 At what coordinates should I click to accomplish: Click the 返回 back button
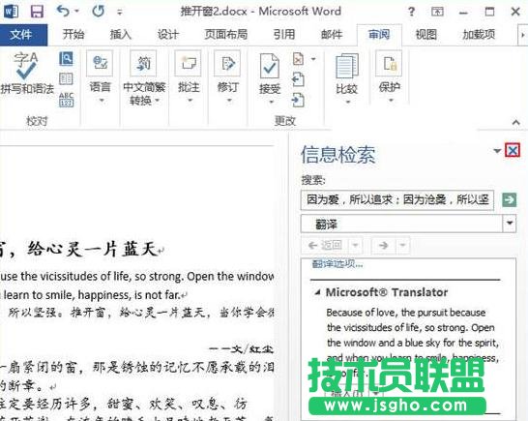coord(325,246)
